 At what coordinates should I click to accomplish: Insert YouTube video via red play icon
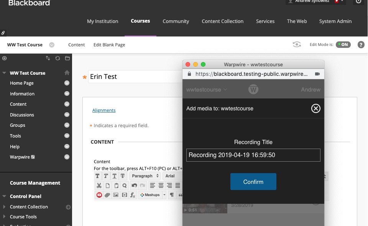99,195
